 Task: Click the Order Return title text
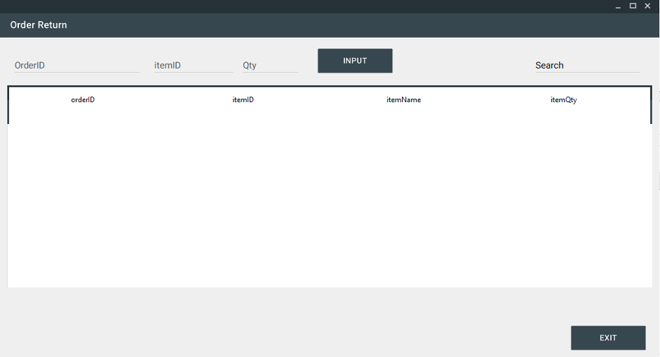point(39,25)
